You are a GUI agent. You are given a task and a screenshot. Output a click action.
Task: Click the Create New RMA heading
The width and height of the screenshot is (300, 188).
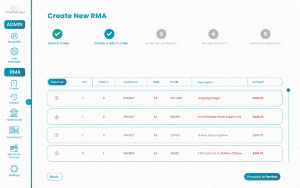coord(77,16)
